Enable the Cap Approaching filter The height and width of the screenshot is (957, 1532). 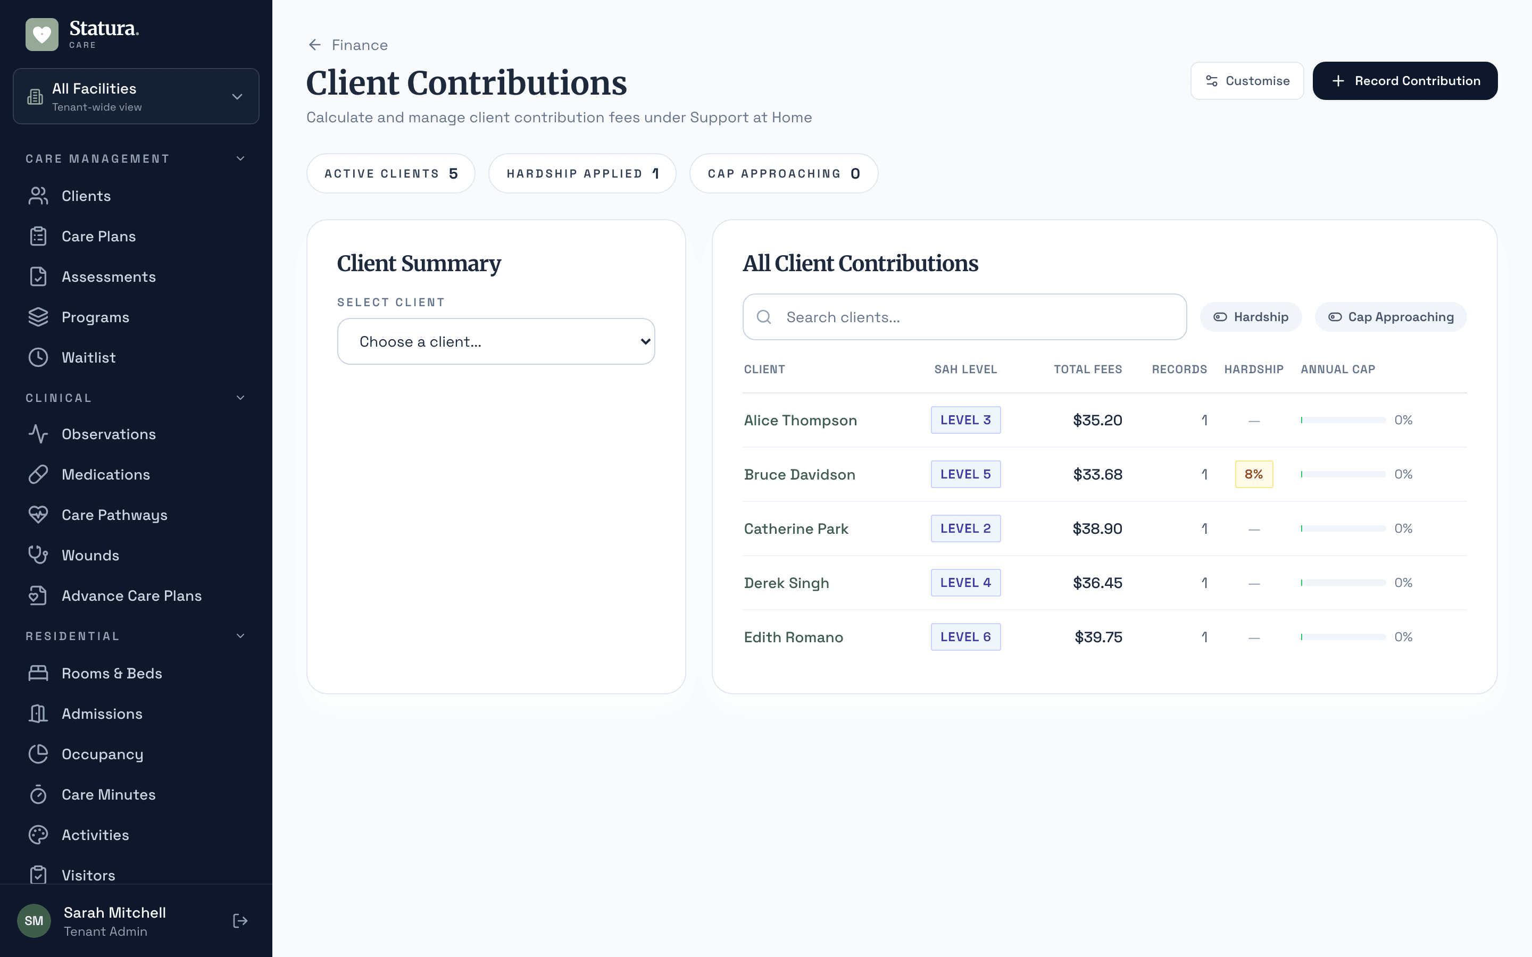click(x=1389, y=316)
